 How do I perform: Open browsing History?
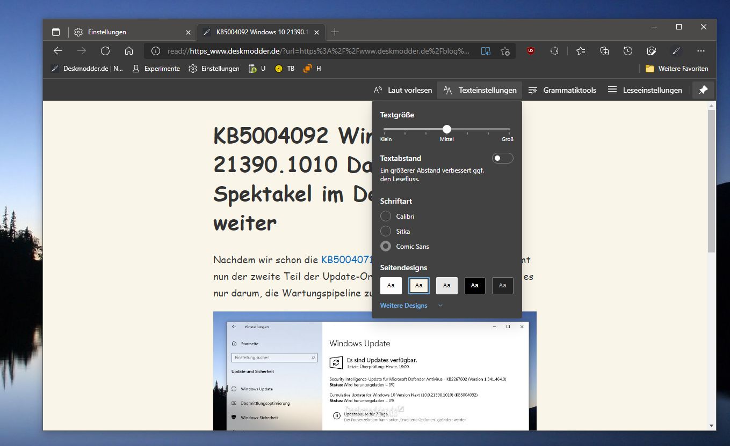click(628, 51)
